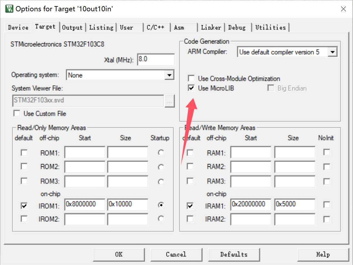Screen dimensions: 353x265
Task: Click the ROM3 Size field
Action: coord(128,181)
